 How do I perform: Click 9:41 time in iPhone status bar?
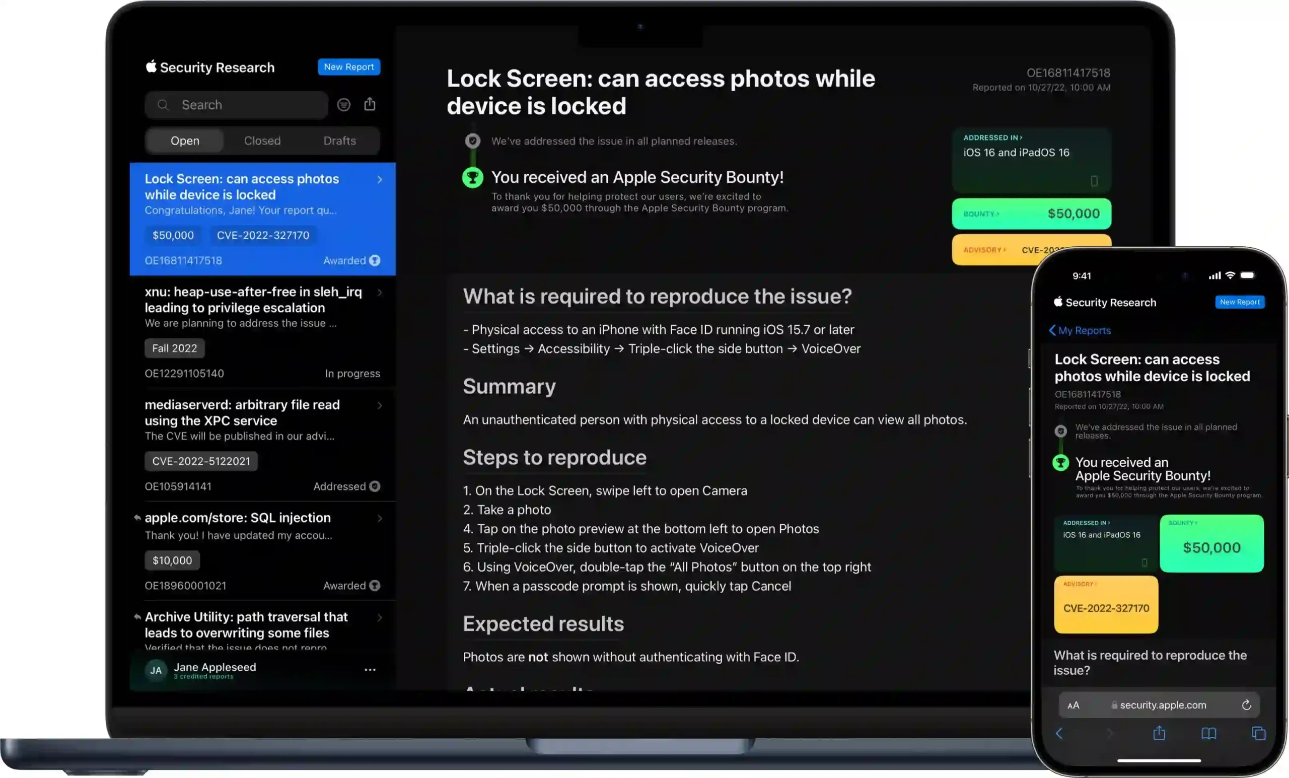click(x=1082, y=276)
